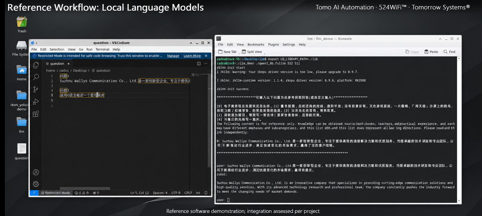This screenshot has height=216, width=482.
Task: Open the question file on the desktop
Action: (22, 152)
